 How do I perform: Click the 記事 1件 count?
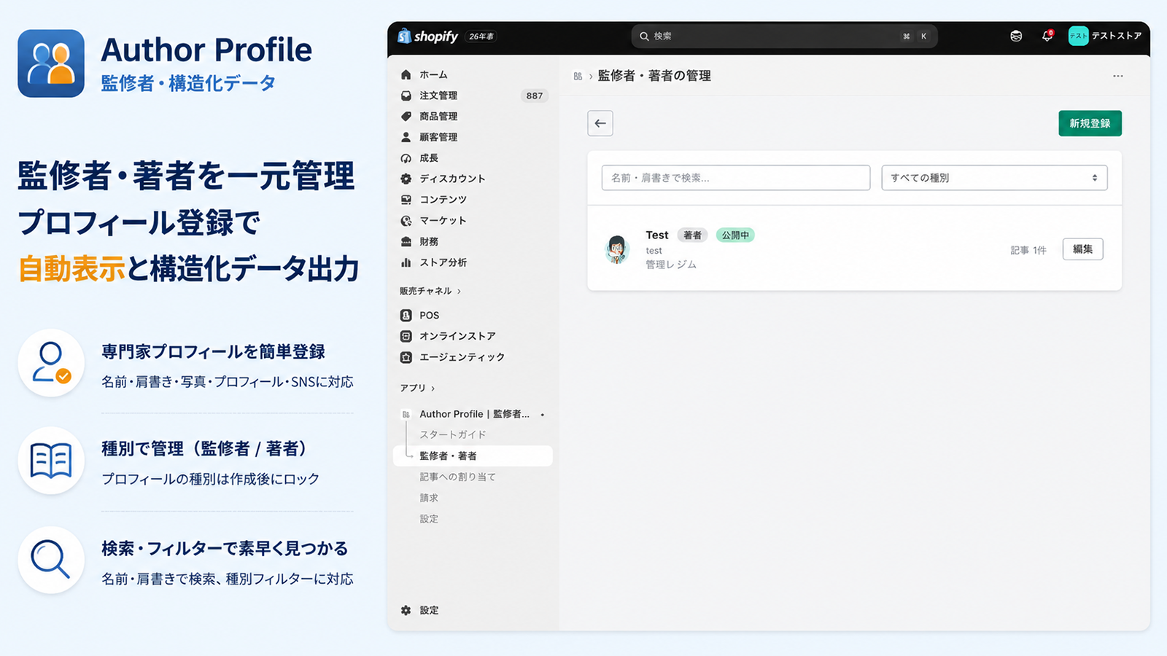click(1028, 250)
